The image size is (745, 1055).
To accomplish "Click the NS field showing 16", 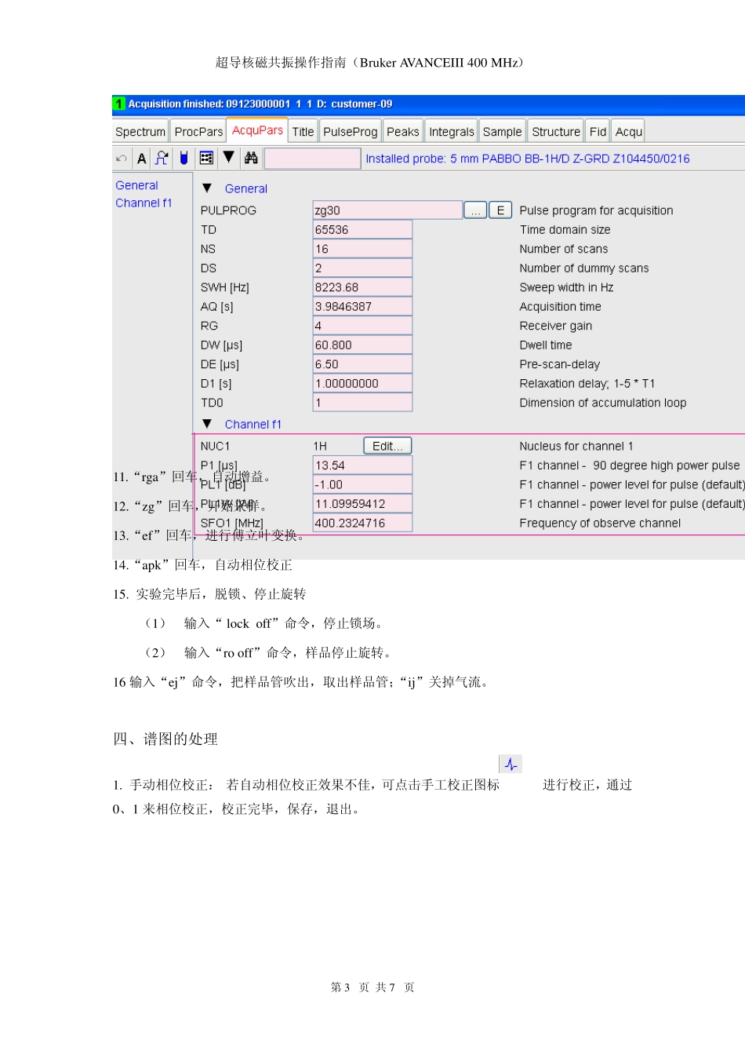I will 362,249.
